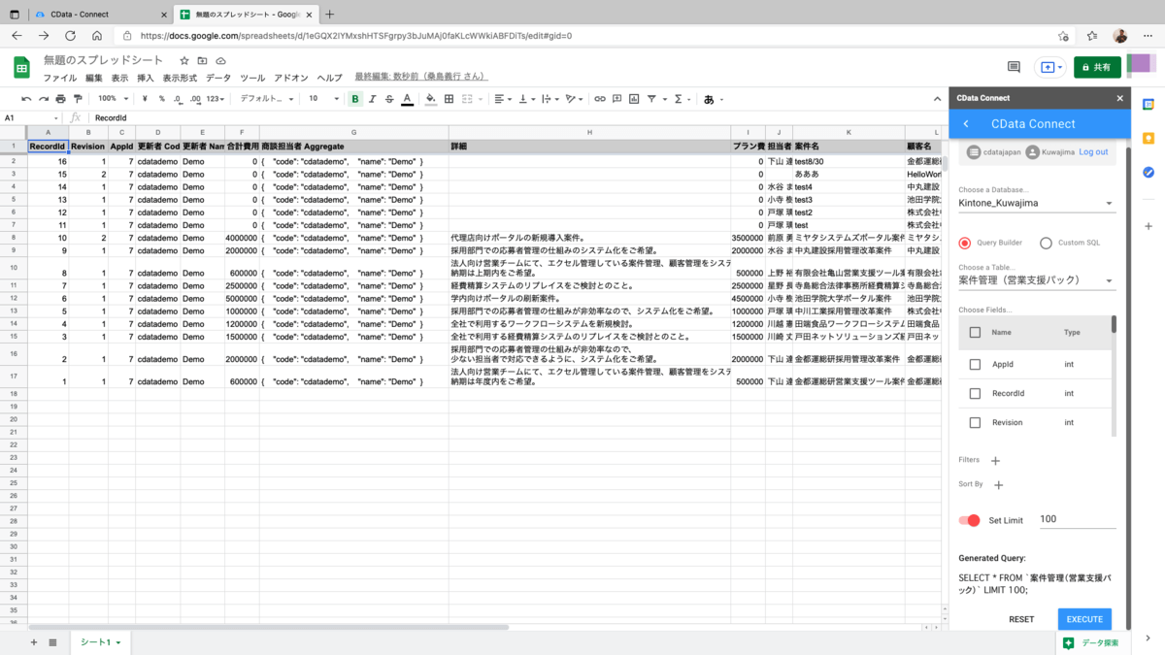
Task: Toggle italic formatting
Action: click(372, 99)
